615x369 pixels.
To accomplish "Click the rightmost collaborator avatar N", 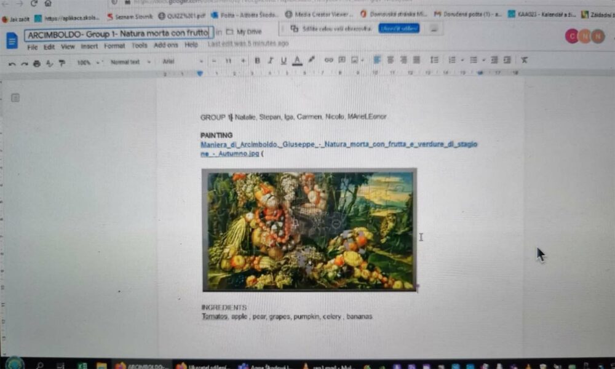I will click(x=598, y=36).
